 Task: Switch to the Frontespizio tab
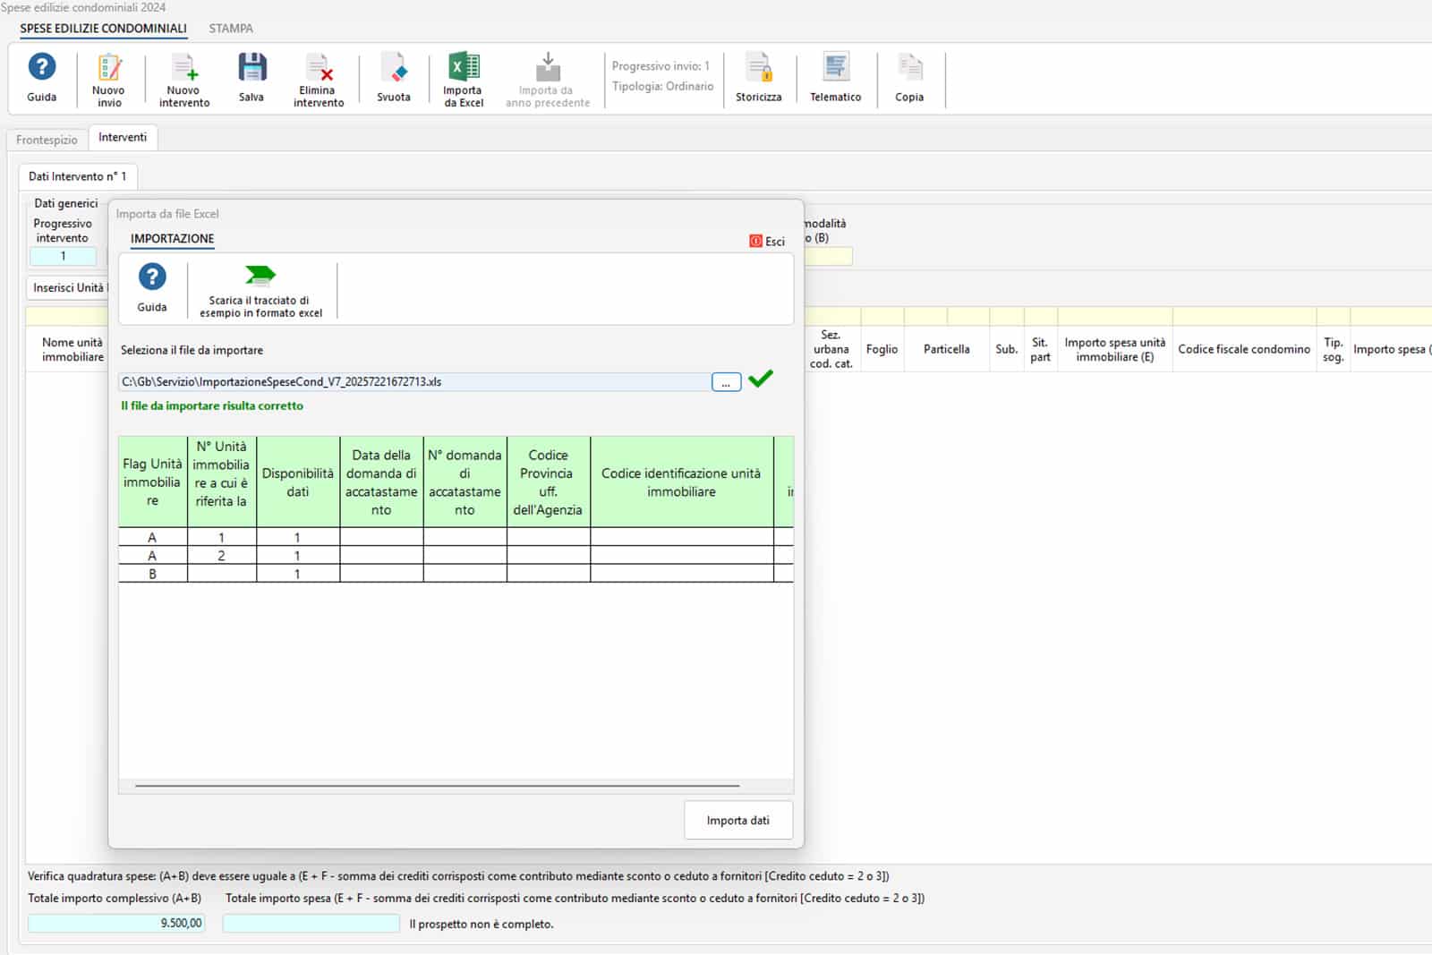point(45,140)
